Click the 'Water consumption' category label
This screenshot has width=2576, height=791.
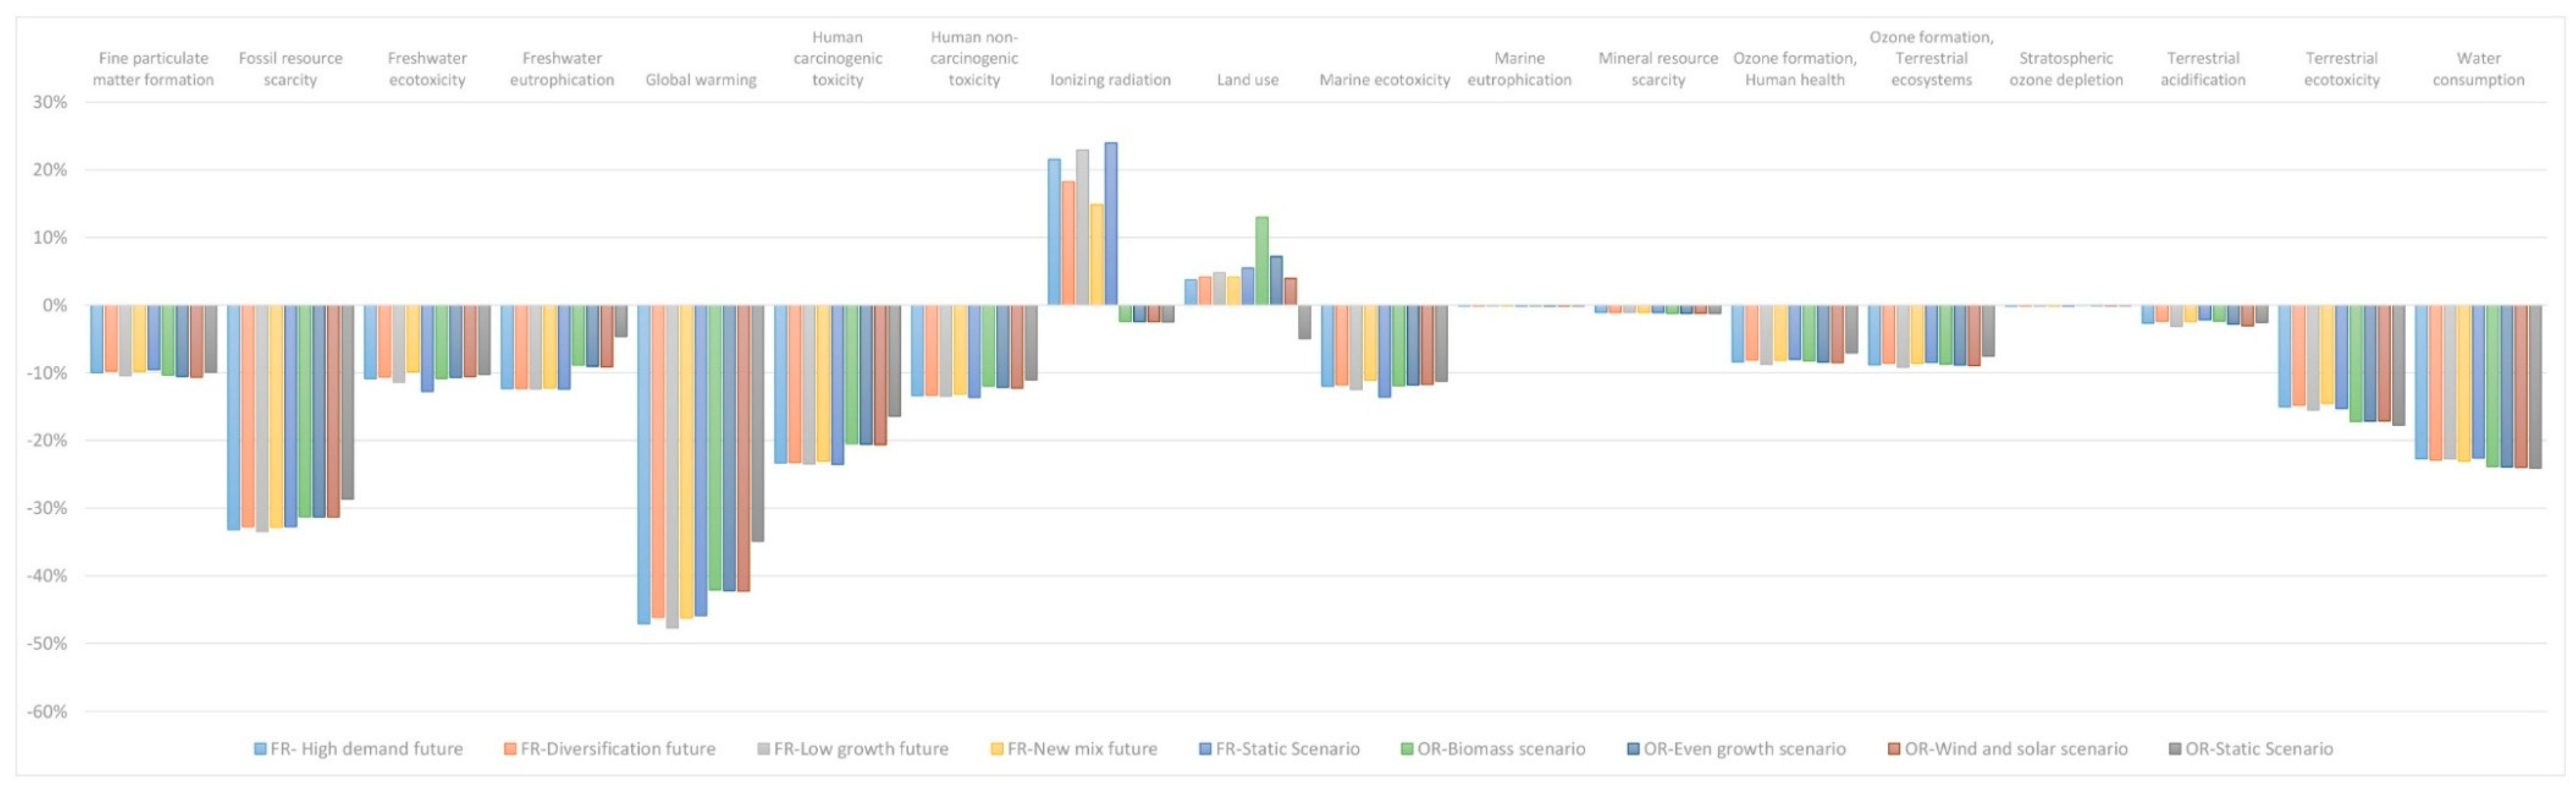(2478, 69)
